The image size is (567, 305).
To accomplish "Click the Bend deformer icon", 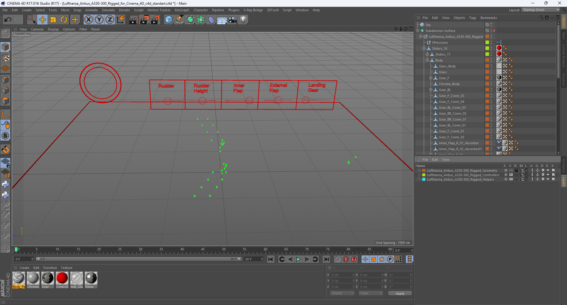I will tap(211, 20).
